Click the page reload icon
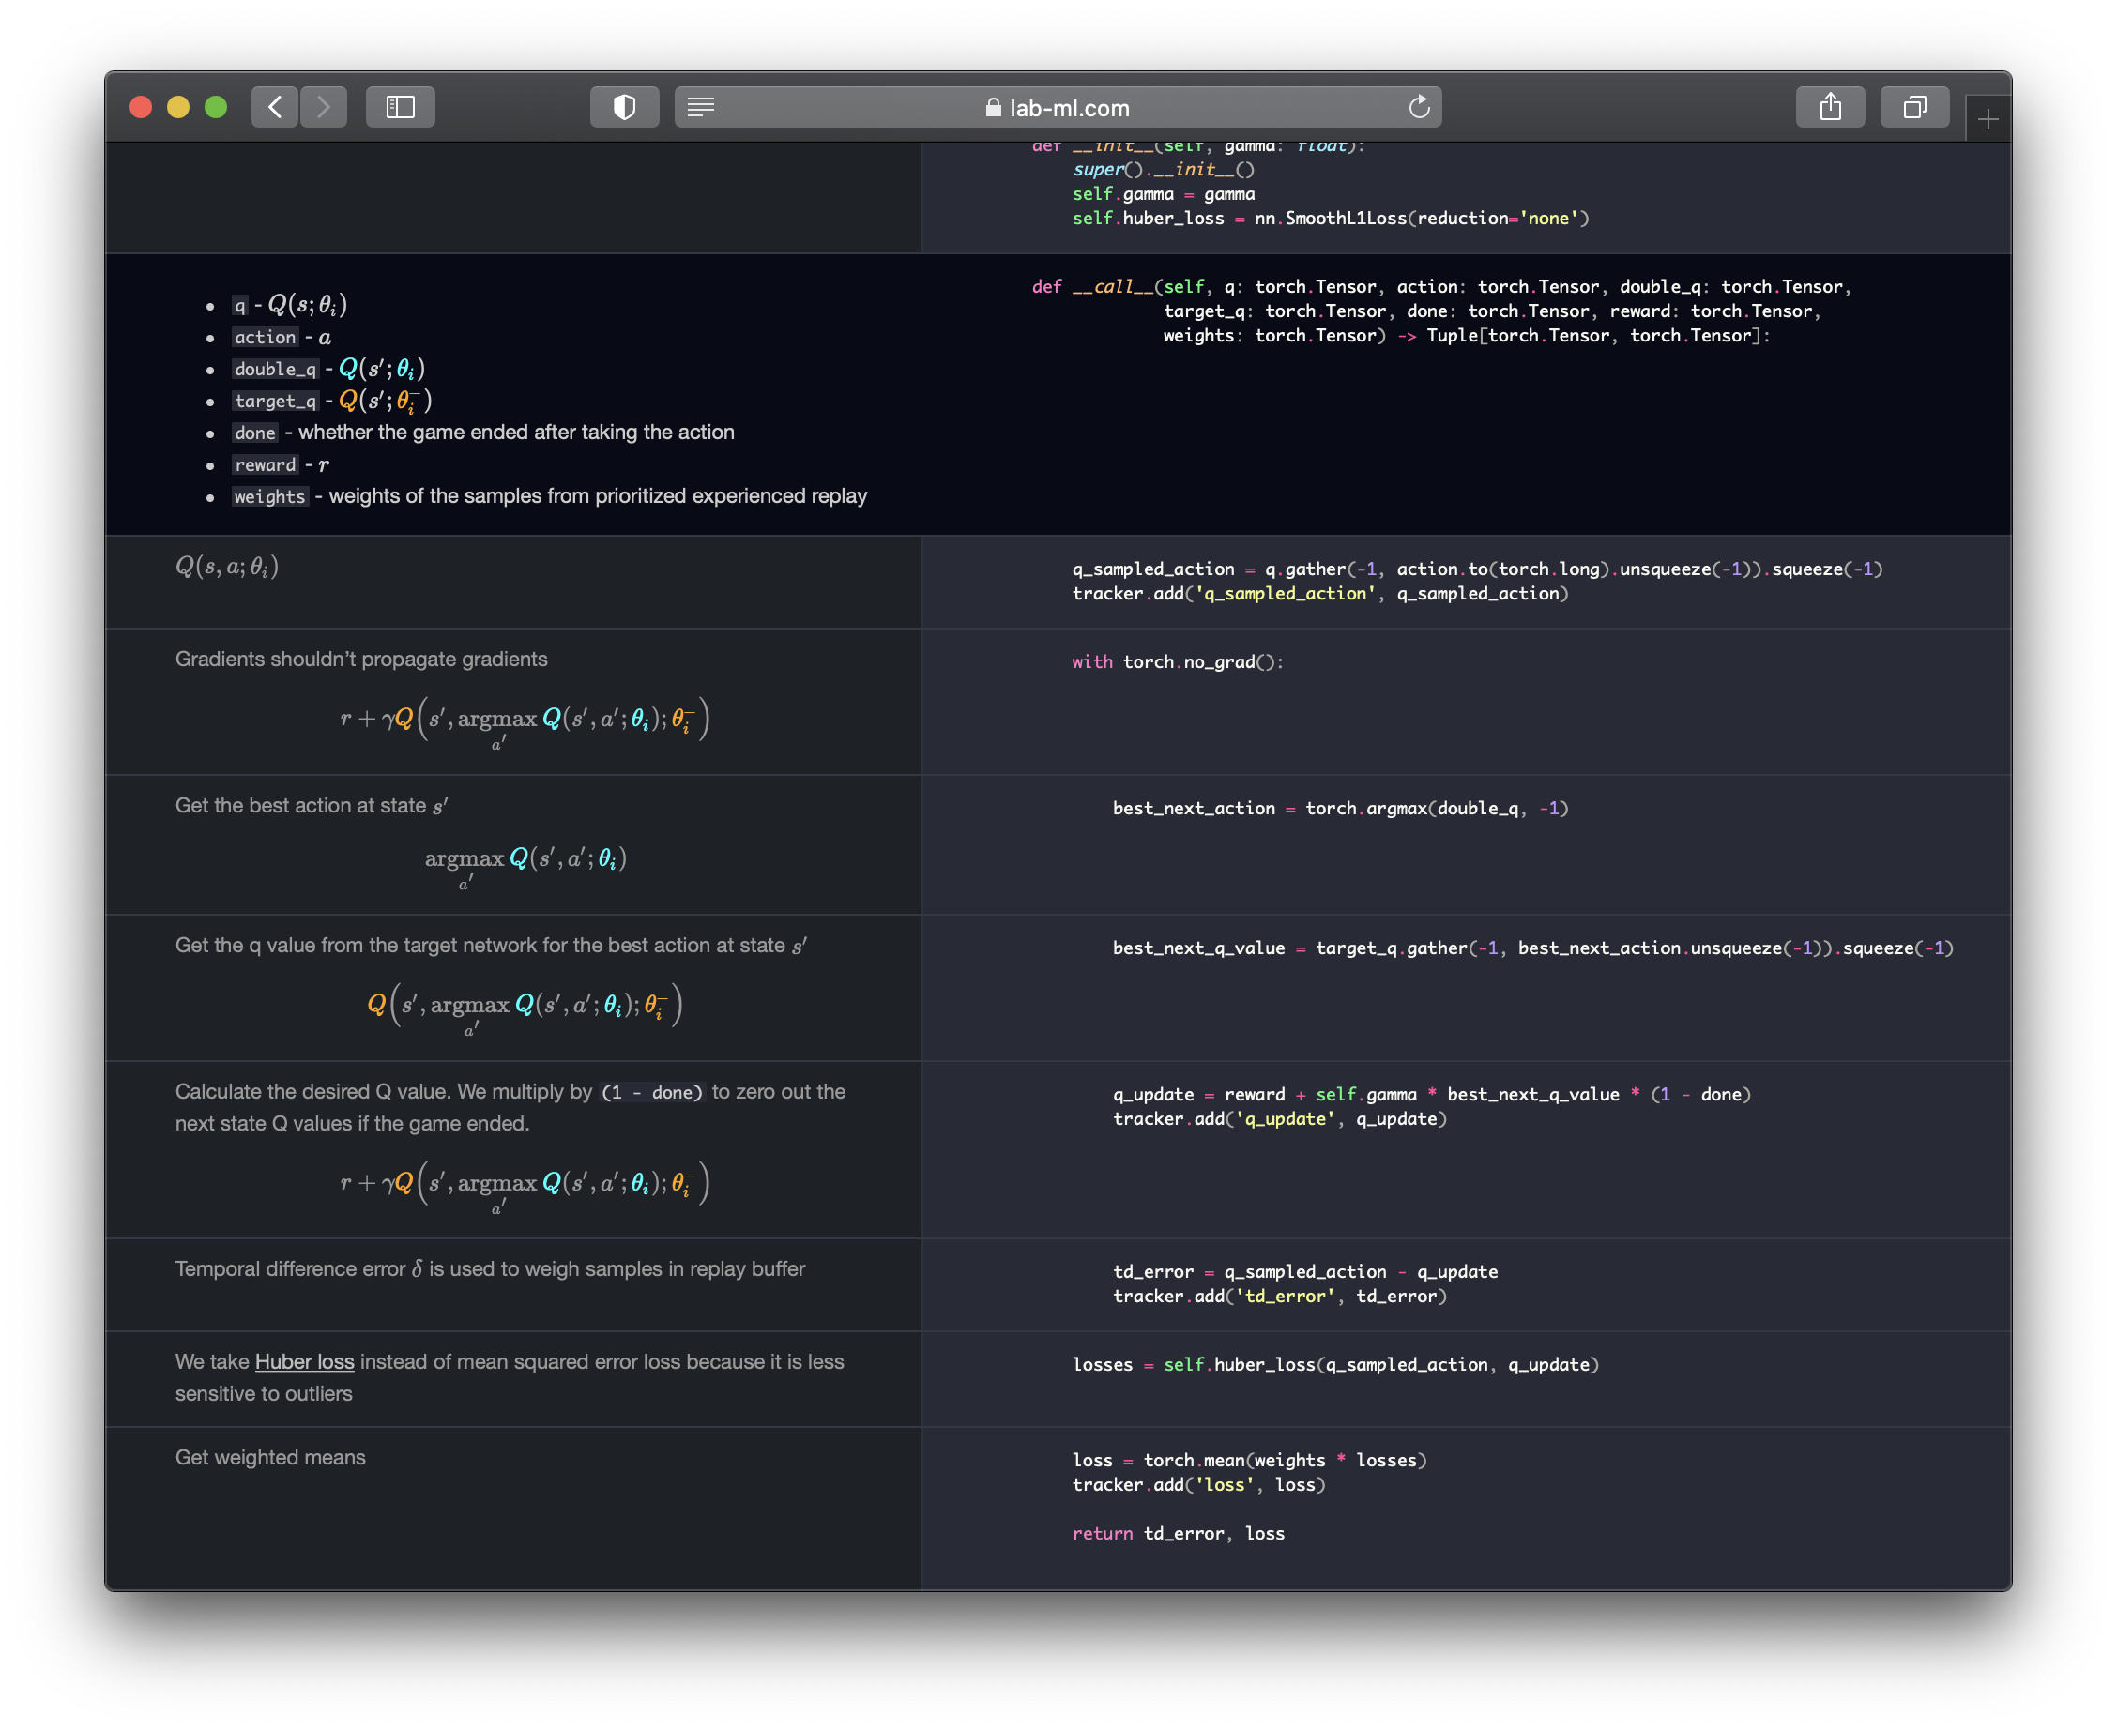The width and height of the screenshot is (2117, 1730). 1419,109
